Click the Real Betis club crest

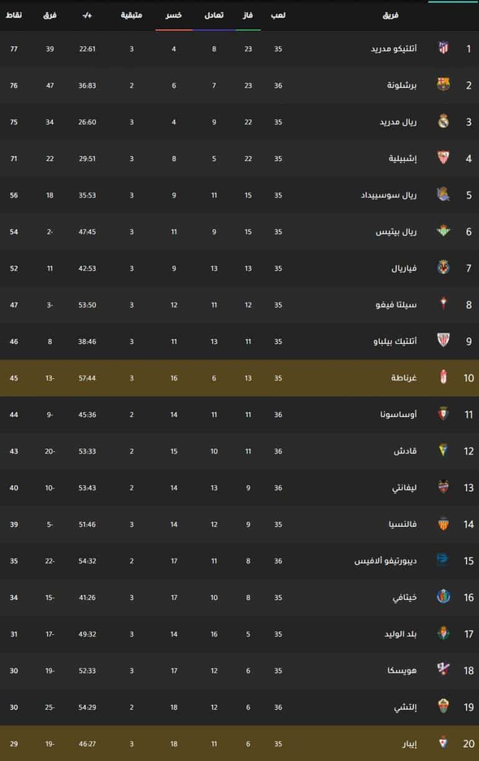point(443,231)
